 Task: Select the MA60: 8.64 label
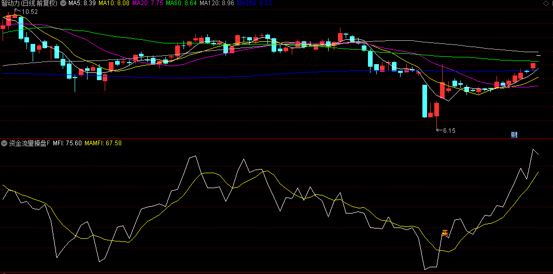click(x=181, y=4)
